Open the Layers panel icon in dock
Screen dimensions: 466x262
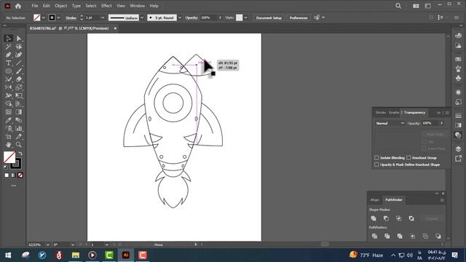point(458,148)
